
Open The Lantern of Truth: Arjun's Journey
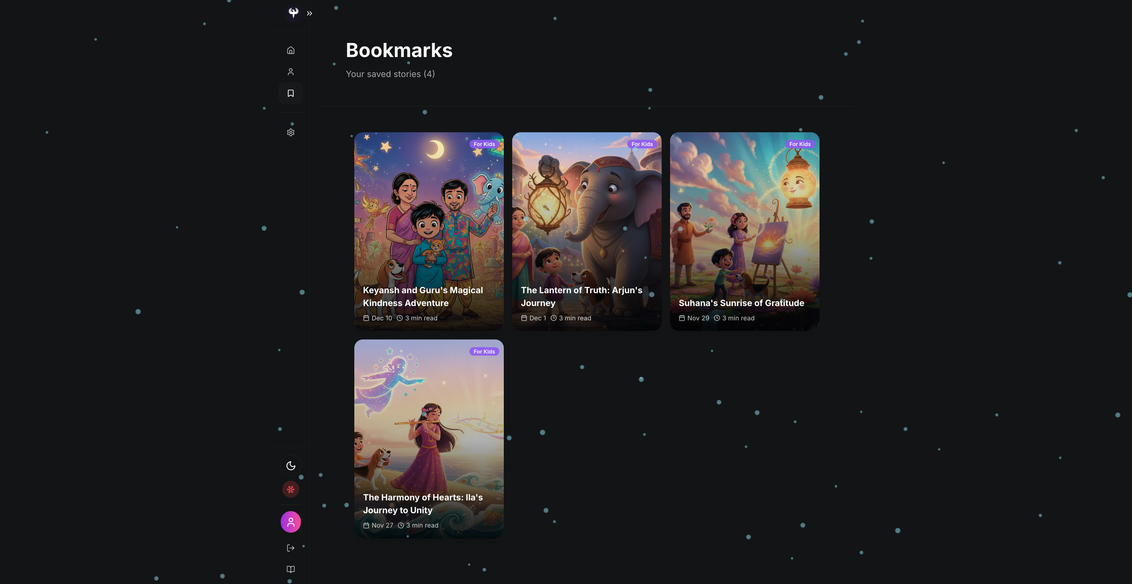[x=587, y=231]
